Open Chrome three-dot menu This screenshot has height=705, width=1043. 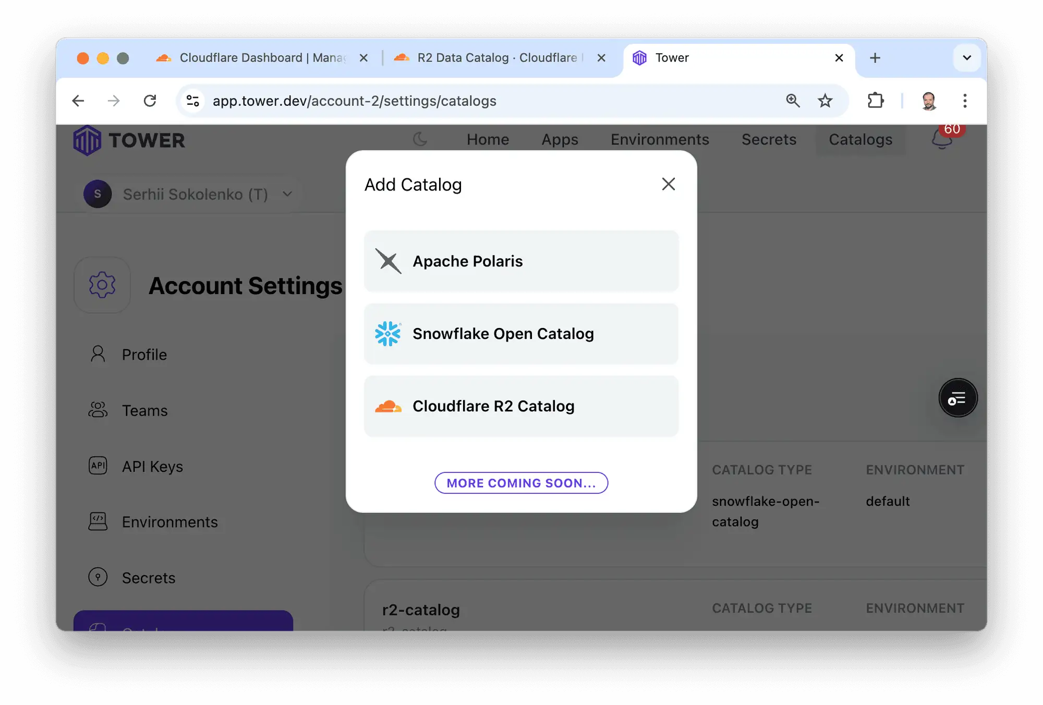[x=965, y=101]
